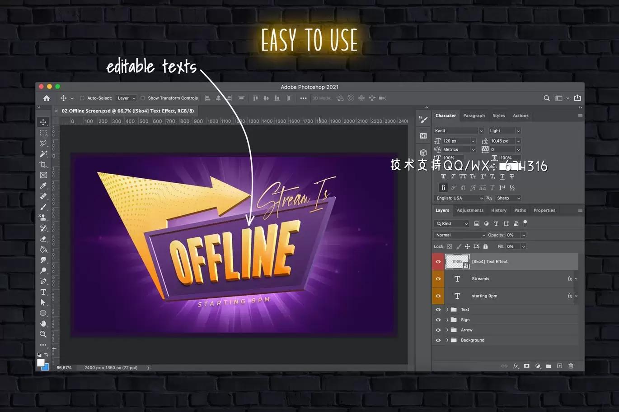Select the Clone Stamp tool
Screen dimensions: 619x412
43,218
